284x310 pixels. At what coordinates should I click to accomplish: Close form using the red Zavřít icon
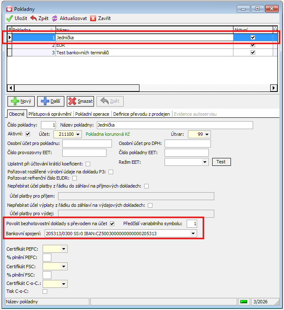pyautogui.click(x=93, y=18)
